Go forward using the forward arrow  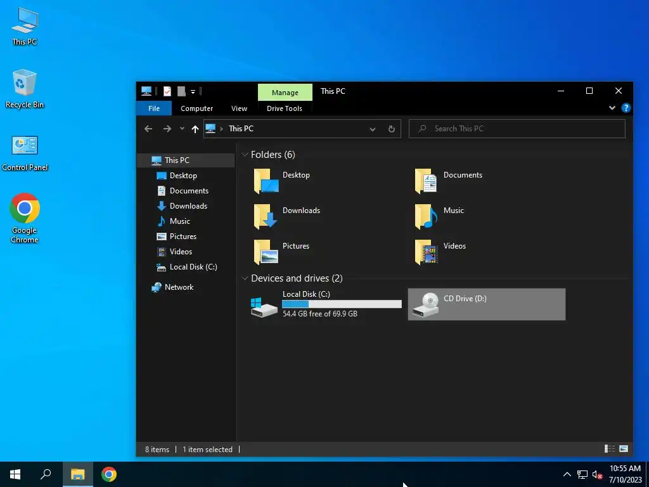[x=167, y=129]
